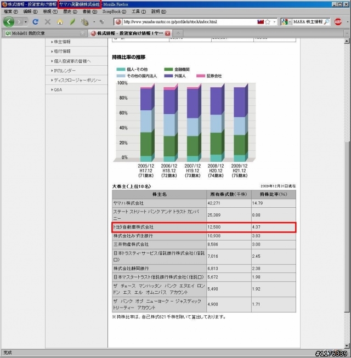Open the dropdown arrow beside the clipboard icon
This screenshot has width=351, height=358.
pyautogui.click(x=94, y=22)
